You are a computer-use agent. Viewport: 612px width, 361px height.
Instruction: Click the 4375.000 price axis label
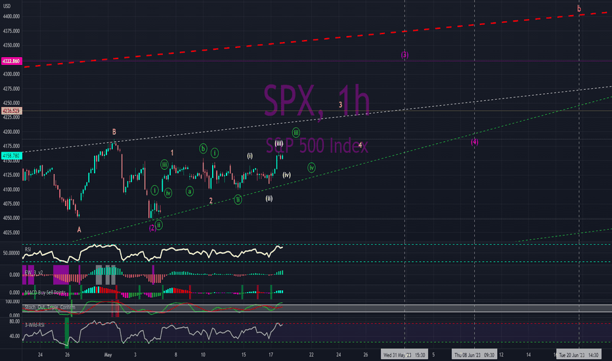tap(11, 31)
